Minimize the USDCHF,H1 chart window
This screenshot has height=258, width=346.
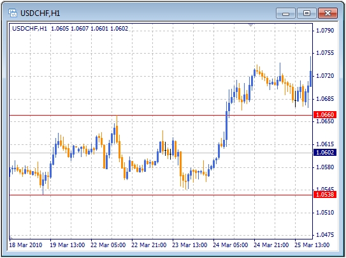(x=285, y=13)
